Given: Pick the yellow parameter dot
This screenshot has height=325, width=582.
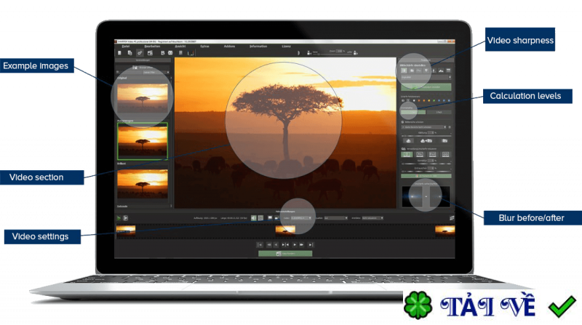Looking at the screenshot, I should pos(428,100).
